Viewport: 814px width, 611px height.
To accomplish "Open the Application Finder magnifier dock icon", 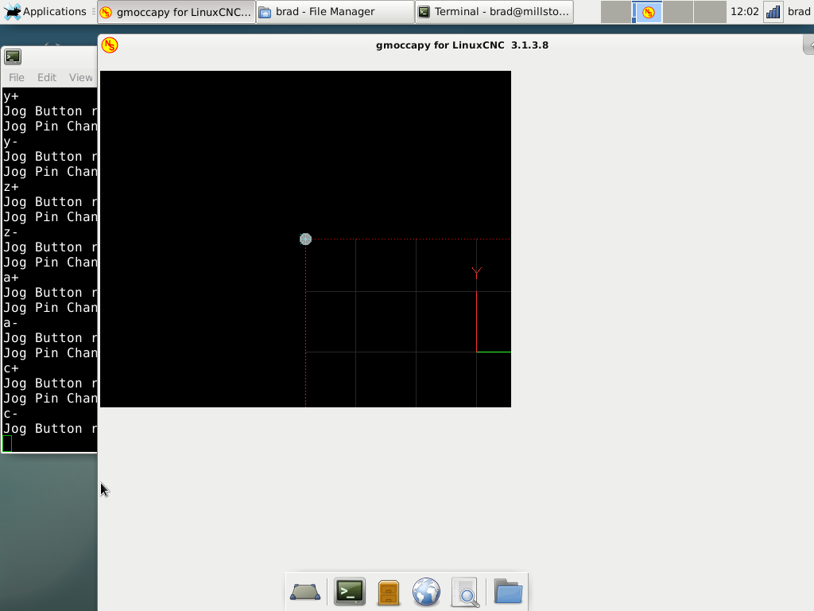I will (x=465, y=592).
